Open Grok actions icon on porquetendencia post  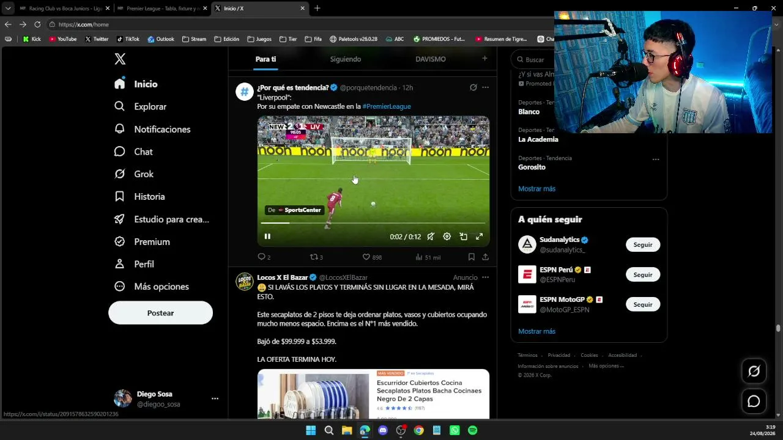pyautogui.click(x=473, y=87)
